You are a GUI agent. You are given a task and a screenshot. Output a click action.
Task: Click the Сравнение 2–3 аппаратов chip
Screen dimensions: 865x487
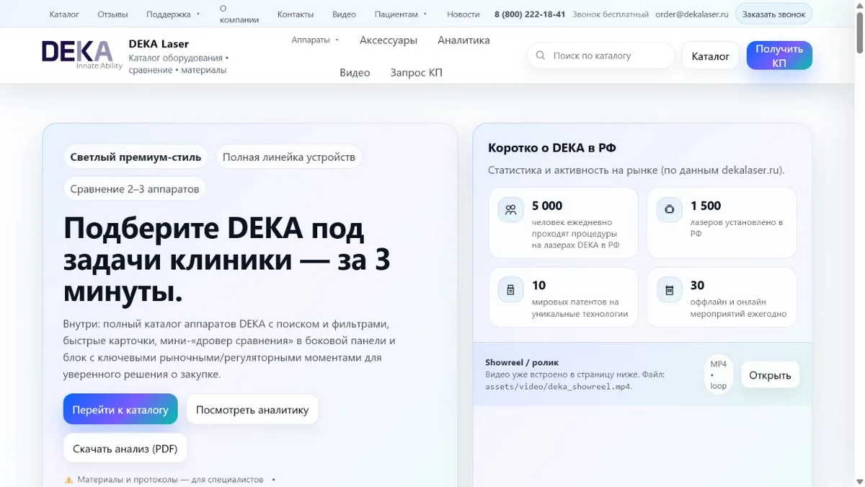coord(135,189)
